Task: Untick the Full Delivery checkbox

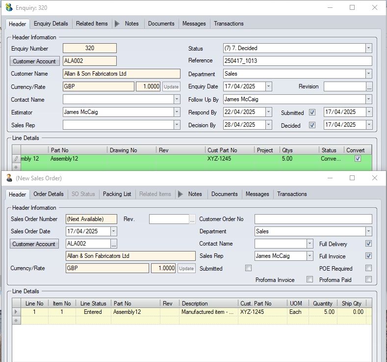Action: coord(368,244)
